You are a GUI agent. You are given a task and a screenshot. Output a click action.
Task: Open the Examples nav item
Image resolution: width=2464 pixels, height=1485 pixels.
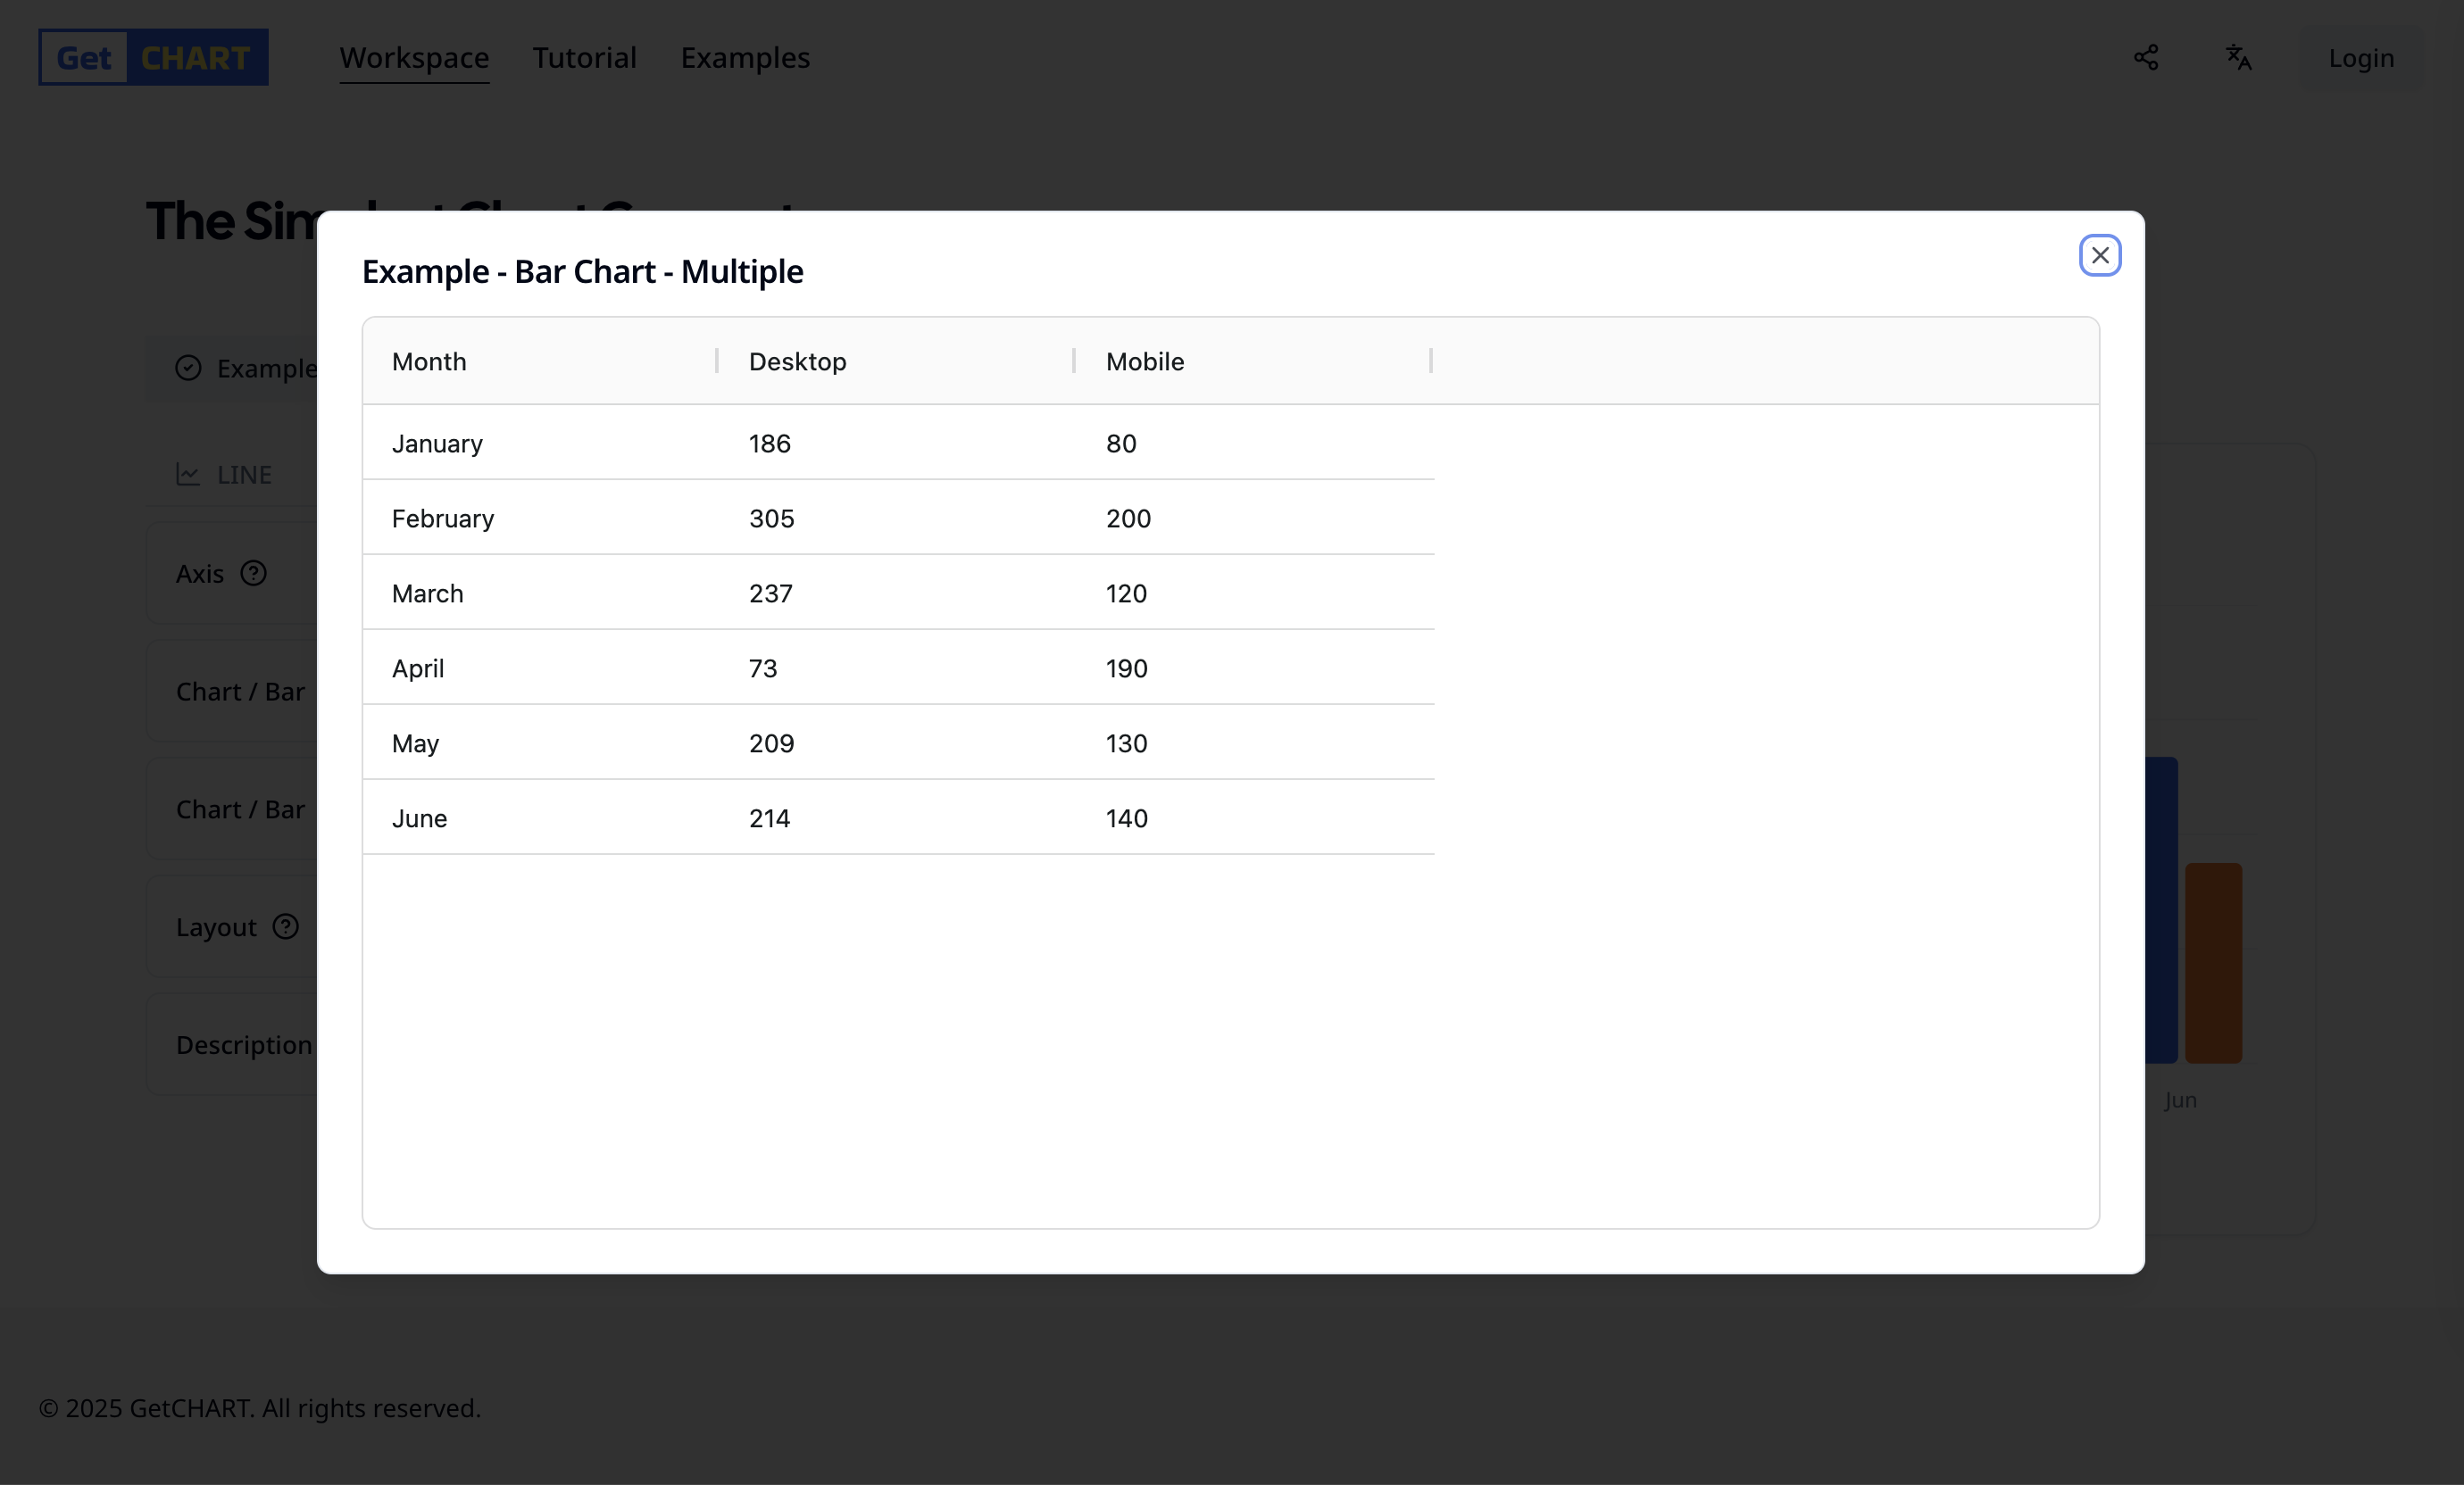pos(745,58)
